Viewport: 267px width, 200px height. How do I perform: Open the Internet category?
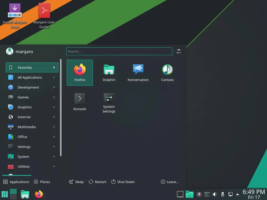point(32,117)
